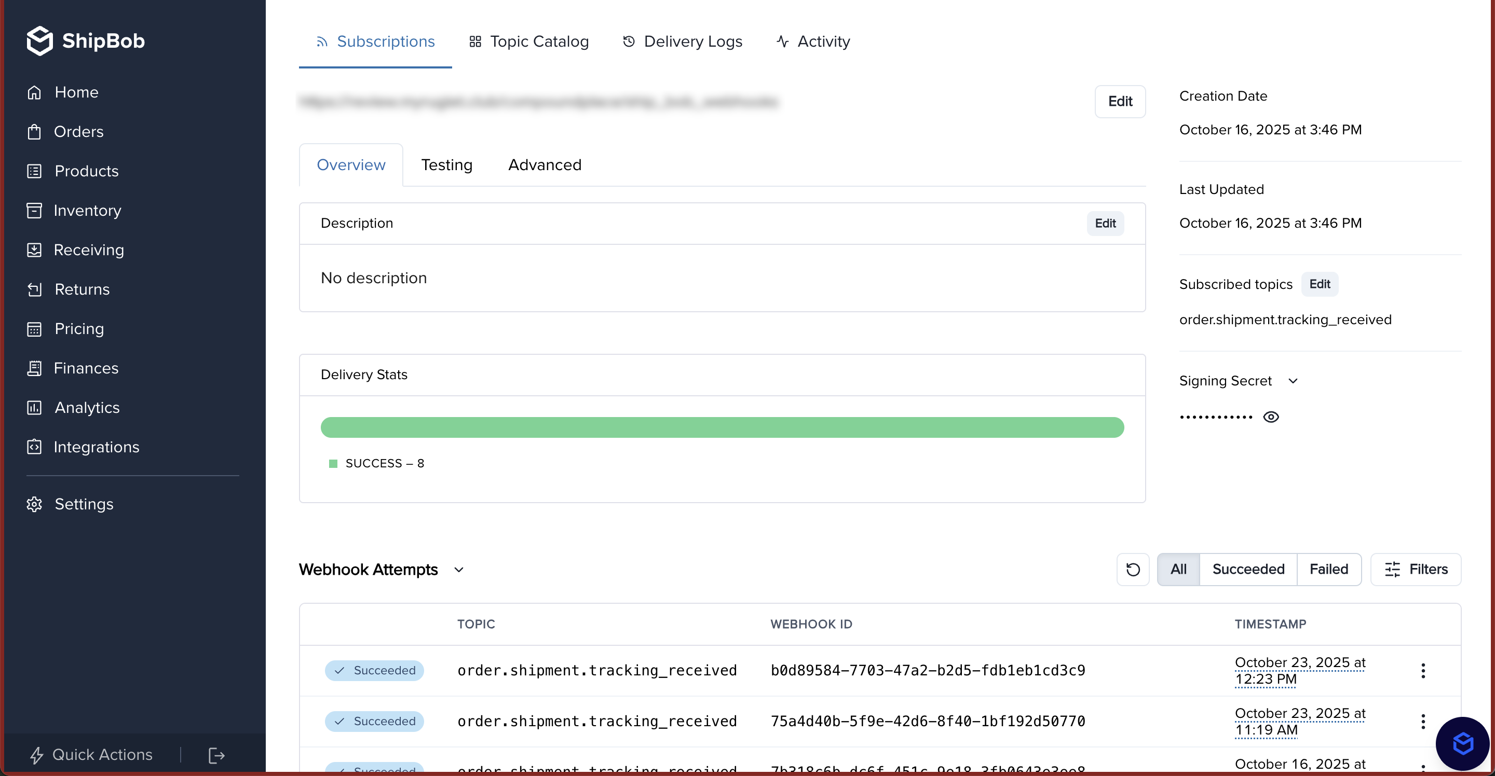Screen dimensions: 1495x776
Task: Edit the subscribed topics
Action: click(1320, 284)
